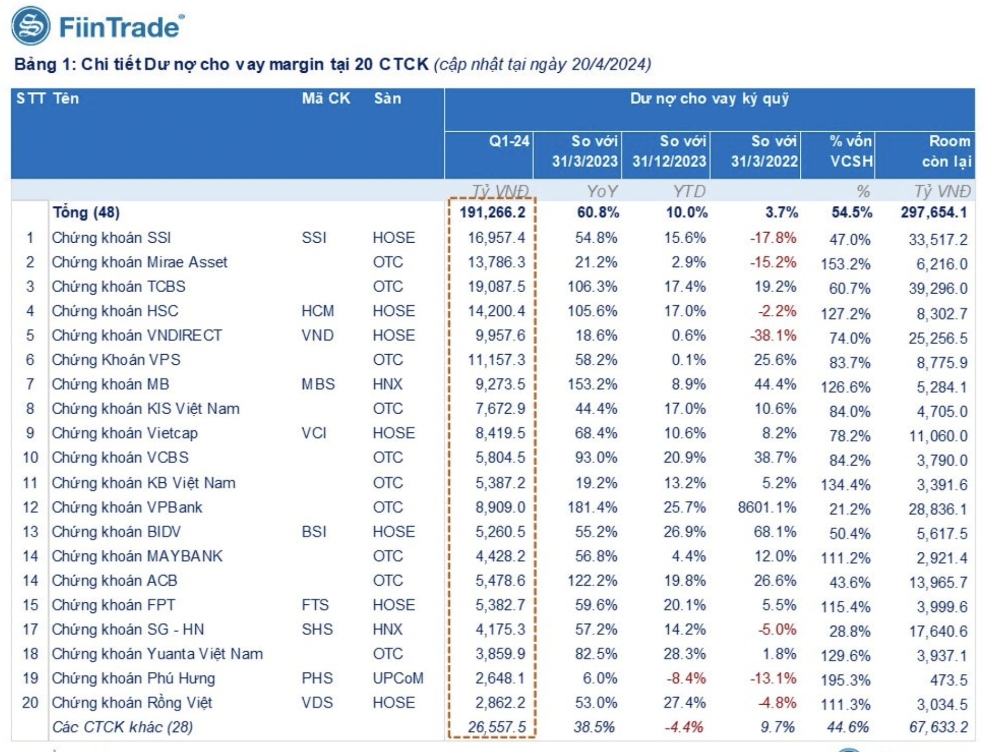Select Chứng khoán VPBank row name
Image resolution: width=985 pixels, height=752 pixels.
coord(127,507)
